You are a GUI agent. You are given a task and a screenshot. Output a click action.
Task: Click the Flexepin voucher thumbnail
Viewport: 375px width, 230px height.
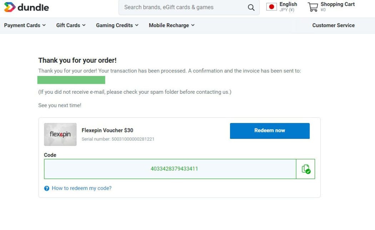click(60, 134)
